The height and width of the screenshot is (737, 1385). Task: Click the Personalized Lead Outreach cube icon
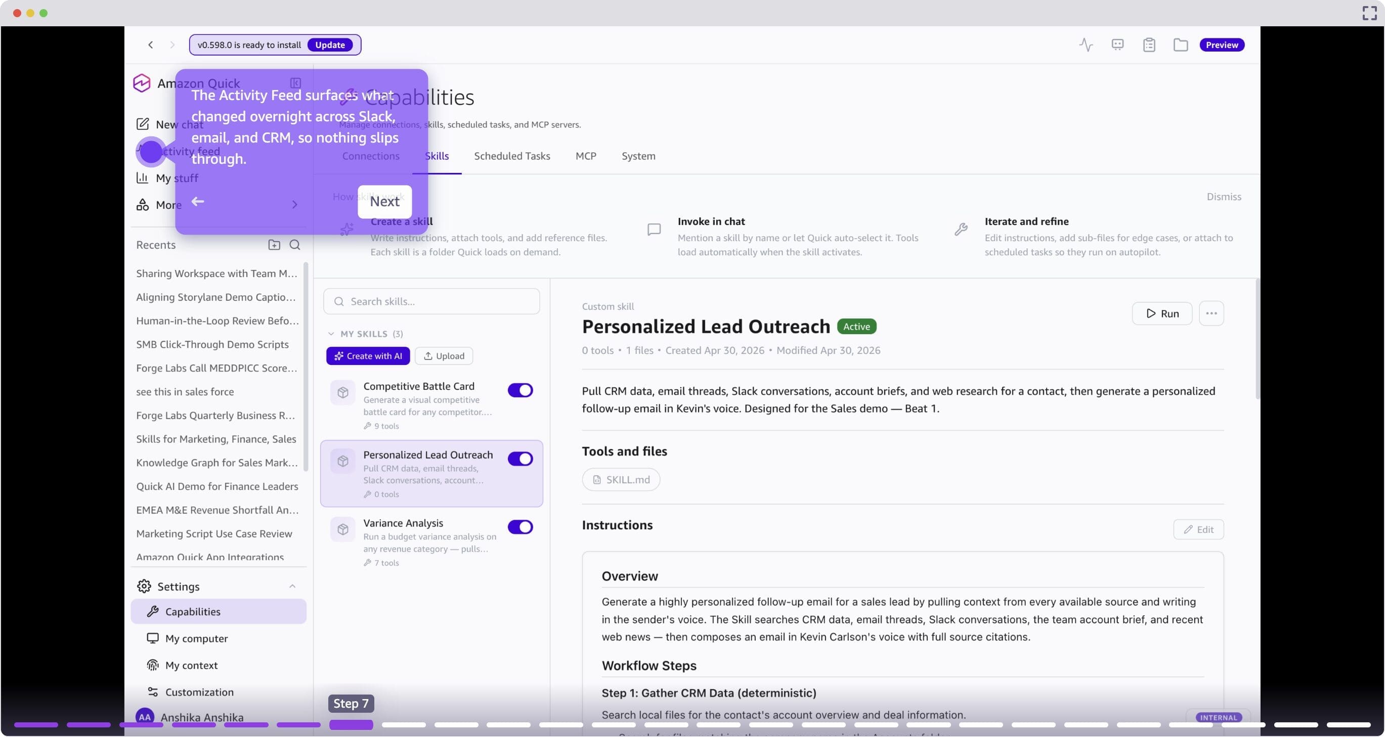[x=342, y=461]
